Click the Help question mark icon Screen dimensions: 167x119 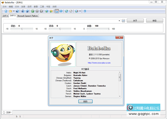[x=85, y=11]
